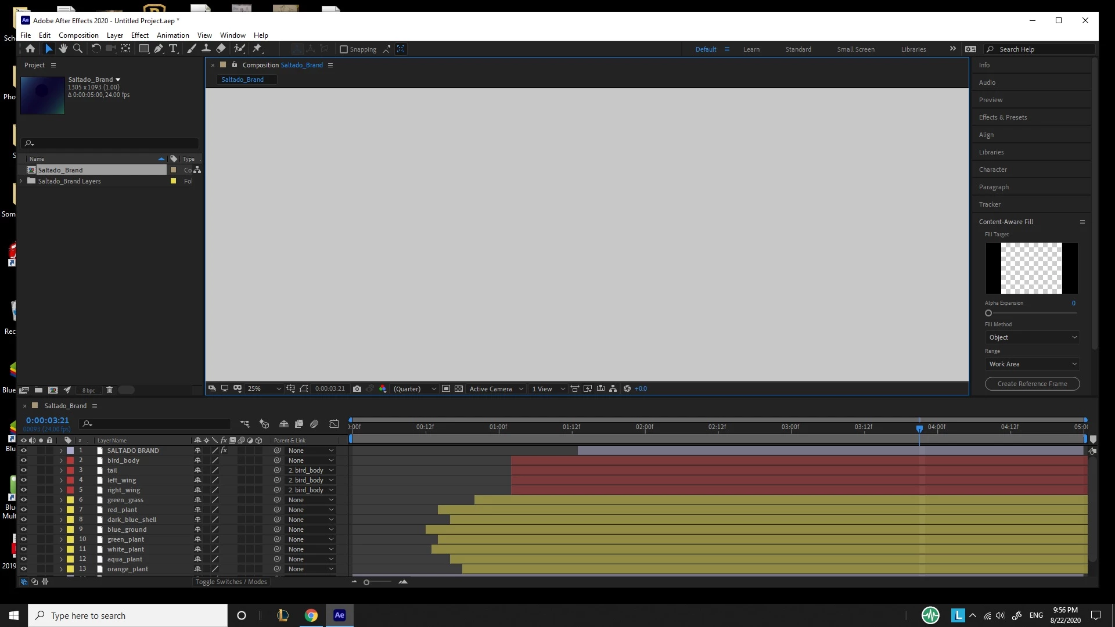
Task: Open Google Chrome from the taskbar
Action: pos(311,615)
